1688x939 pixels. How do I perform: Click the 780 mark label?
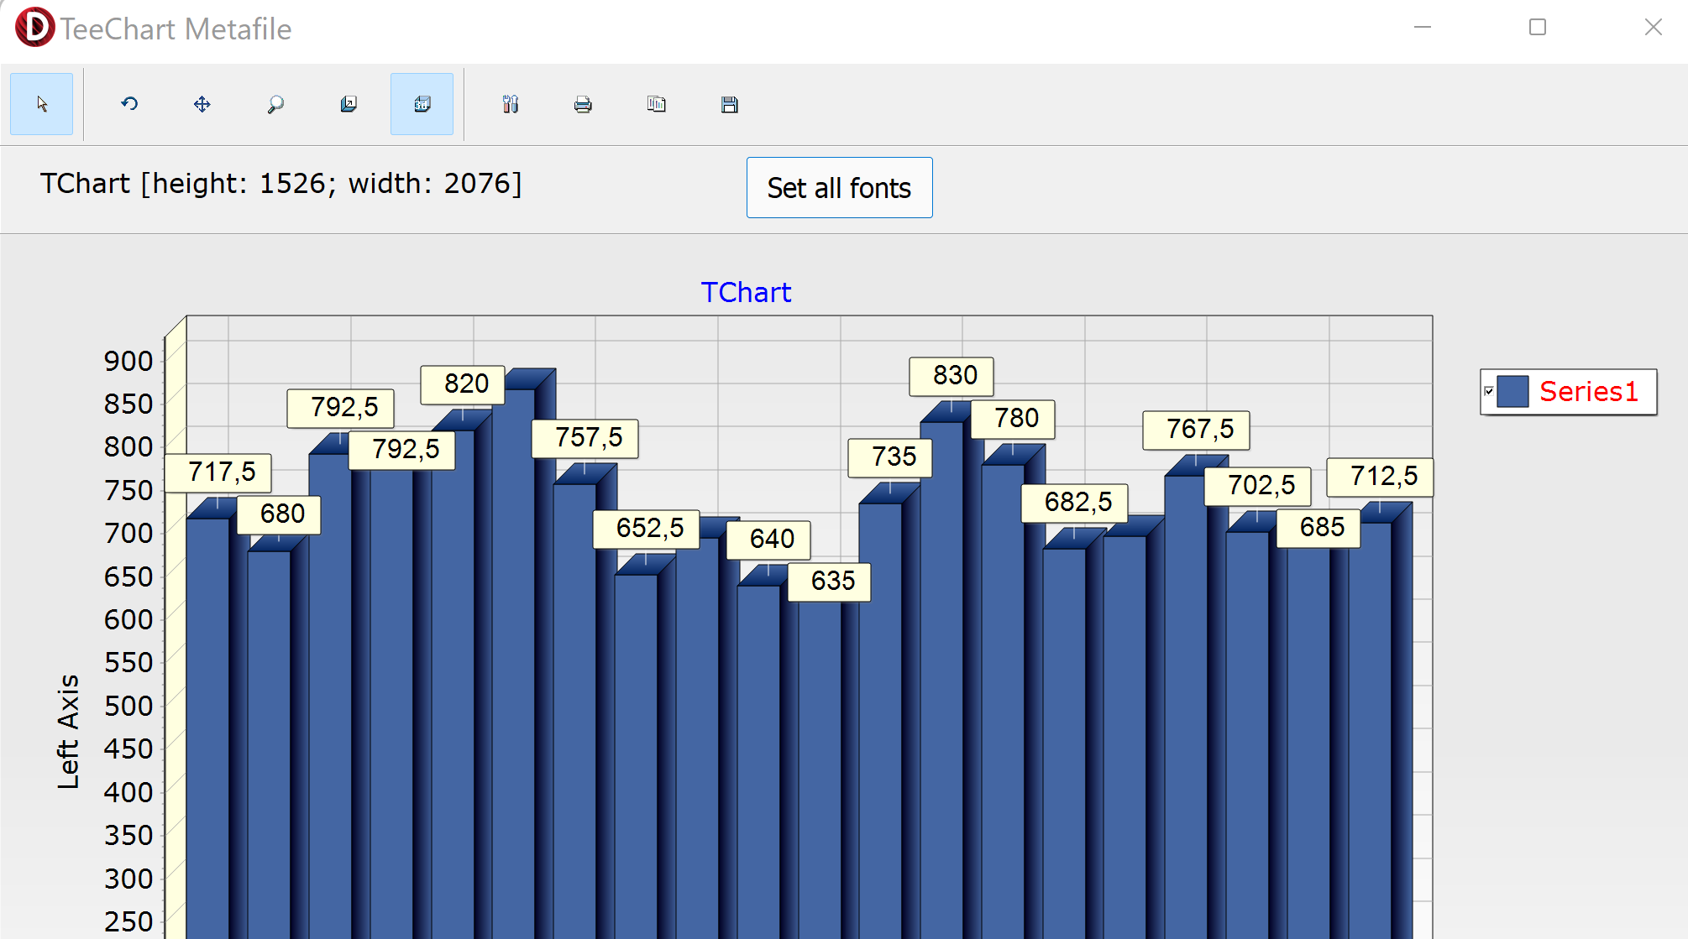coord(1013,419)
